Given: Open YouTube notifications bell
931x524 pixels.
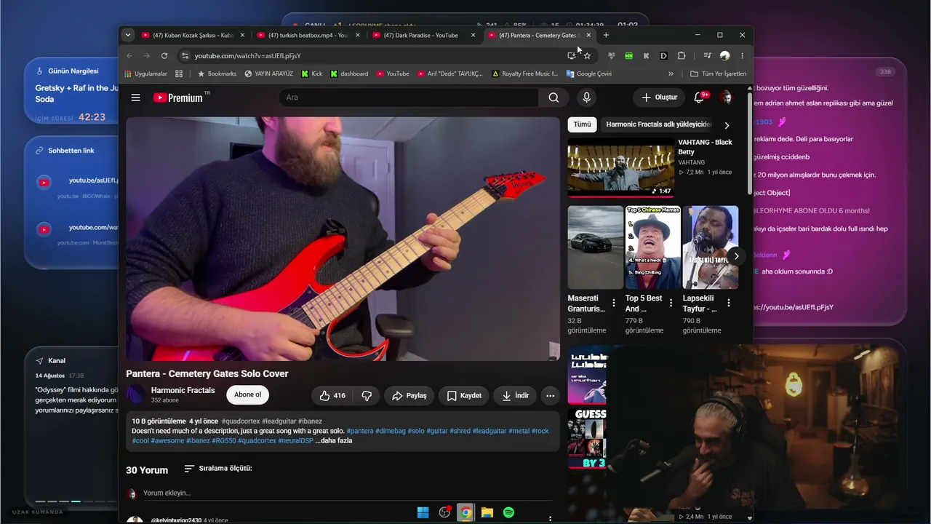Looking at the screenshot, I should (700, 97).
